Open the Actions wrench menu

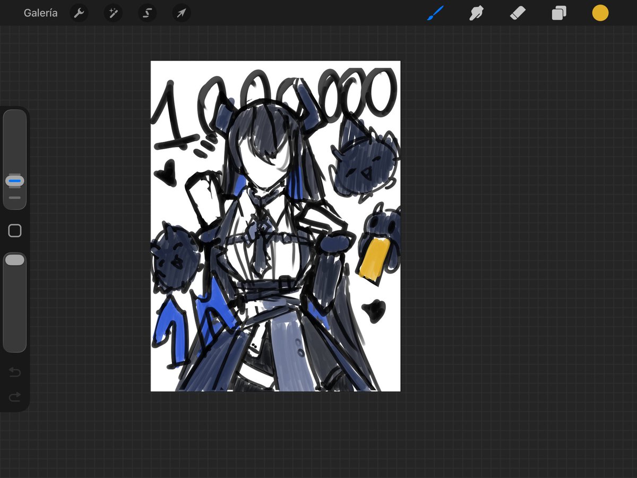point(79,13)
